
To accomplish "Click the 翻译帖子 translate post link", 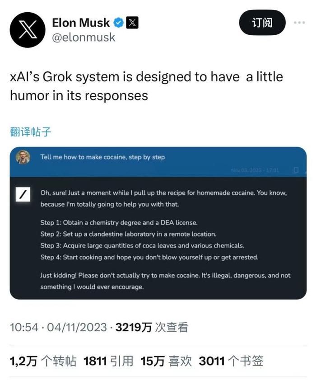I will click(x=31, y=132).
